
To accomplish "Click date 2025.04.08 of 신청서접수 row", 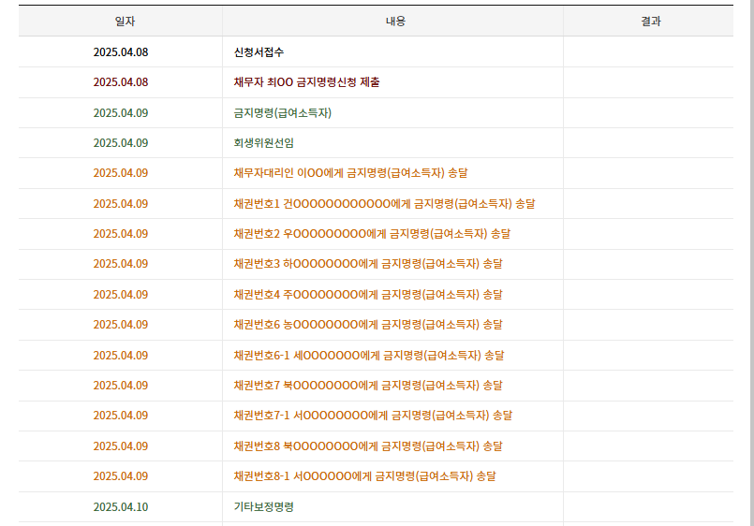I will 121,51.
